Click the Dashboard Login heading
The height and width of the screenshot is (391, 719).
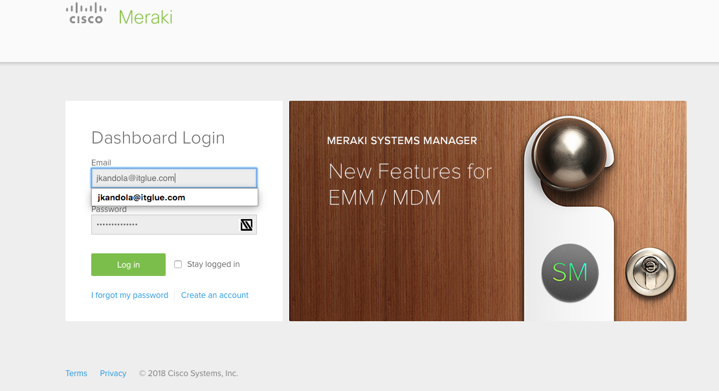coord(158,138)
